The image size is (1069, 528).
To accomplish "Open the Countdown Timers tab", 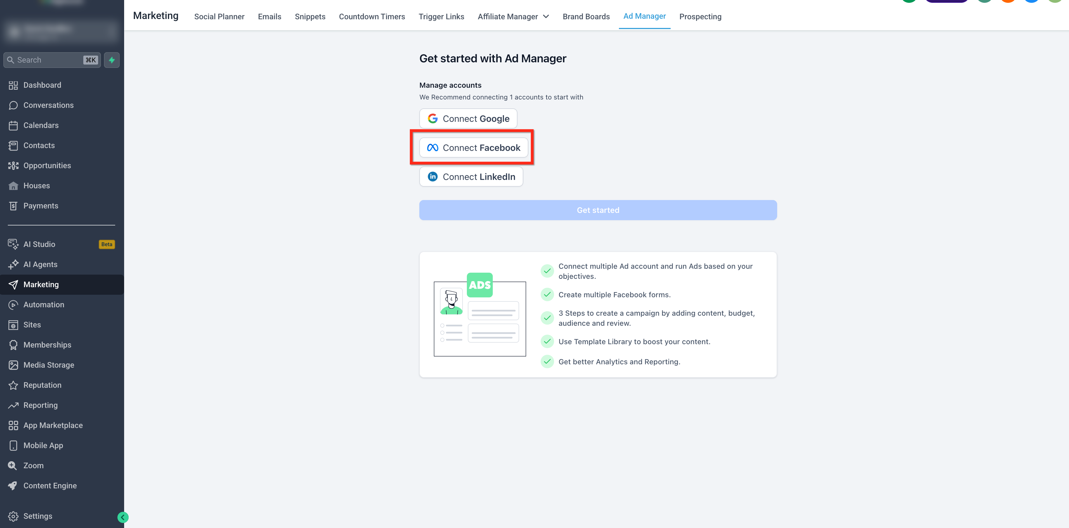I will pos(372,16).
